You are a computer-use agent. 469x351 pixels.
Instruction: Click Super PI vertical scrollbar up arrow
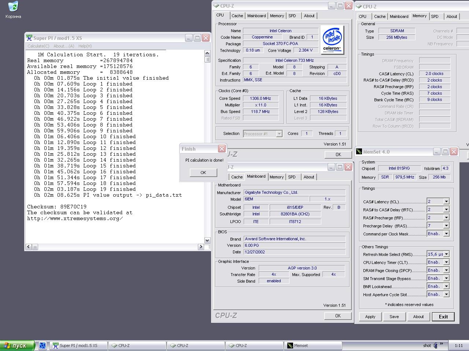pyautogui.click(x=207, y=53)
